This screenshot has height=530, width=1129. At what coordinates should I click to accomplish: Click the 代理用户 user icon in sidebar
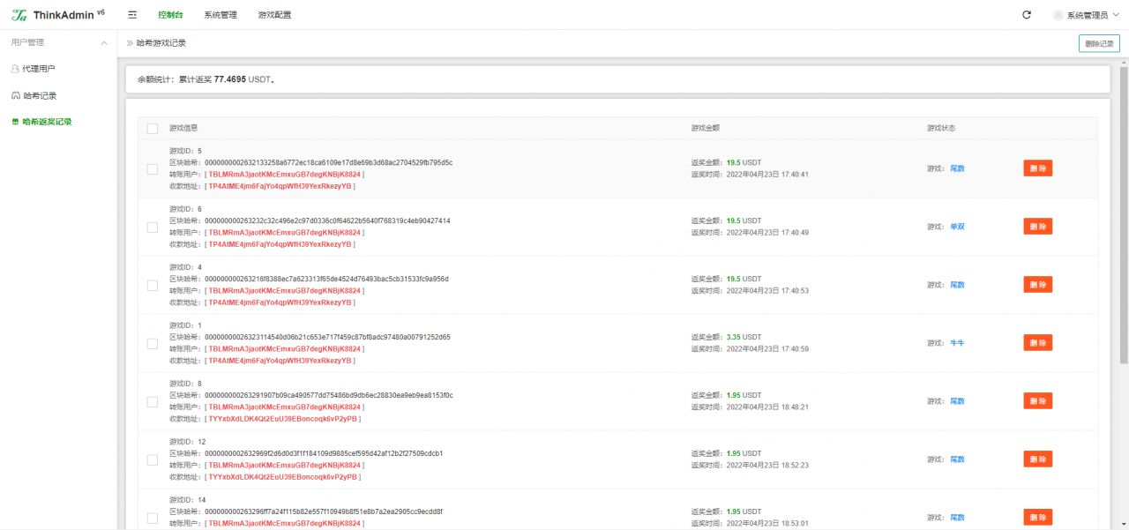tap(15, 69)
